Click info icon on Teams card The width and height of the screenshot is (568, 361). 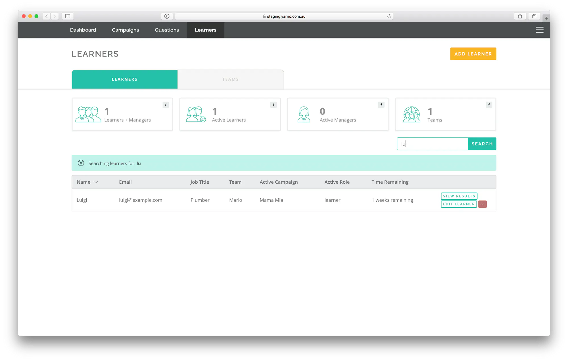[x=489, y=105]
